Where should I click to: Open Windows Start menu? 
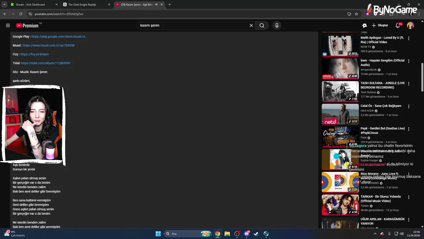(x=158, y=234)
